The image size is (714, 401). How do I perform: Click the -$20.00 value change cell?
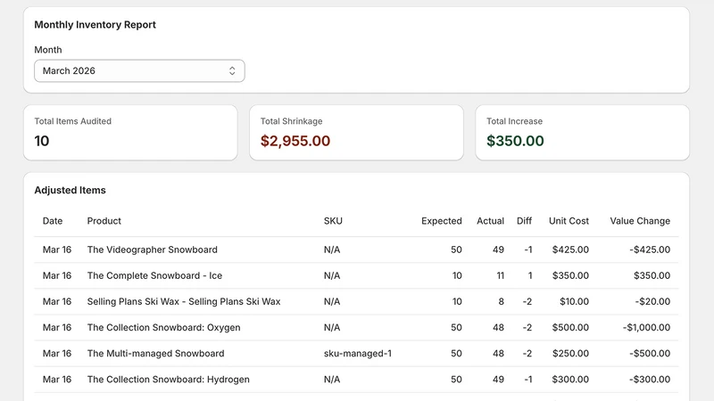[652, 301]
